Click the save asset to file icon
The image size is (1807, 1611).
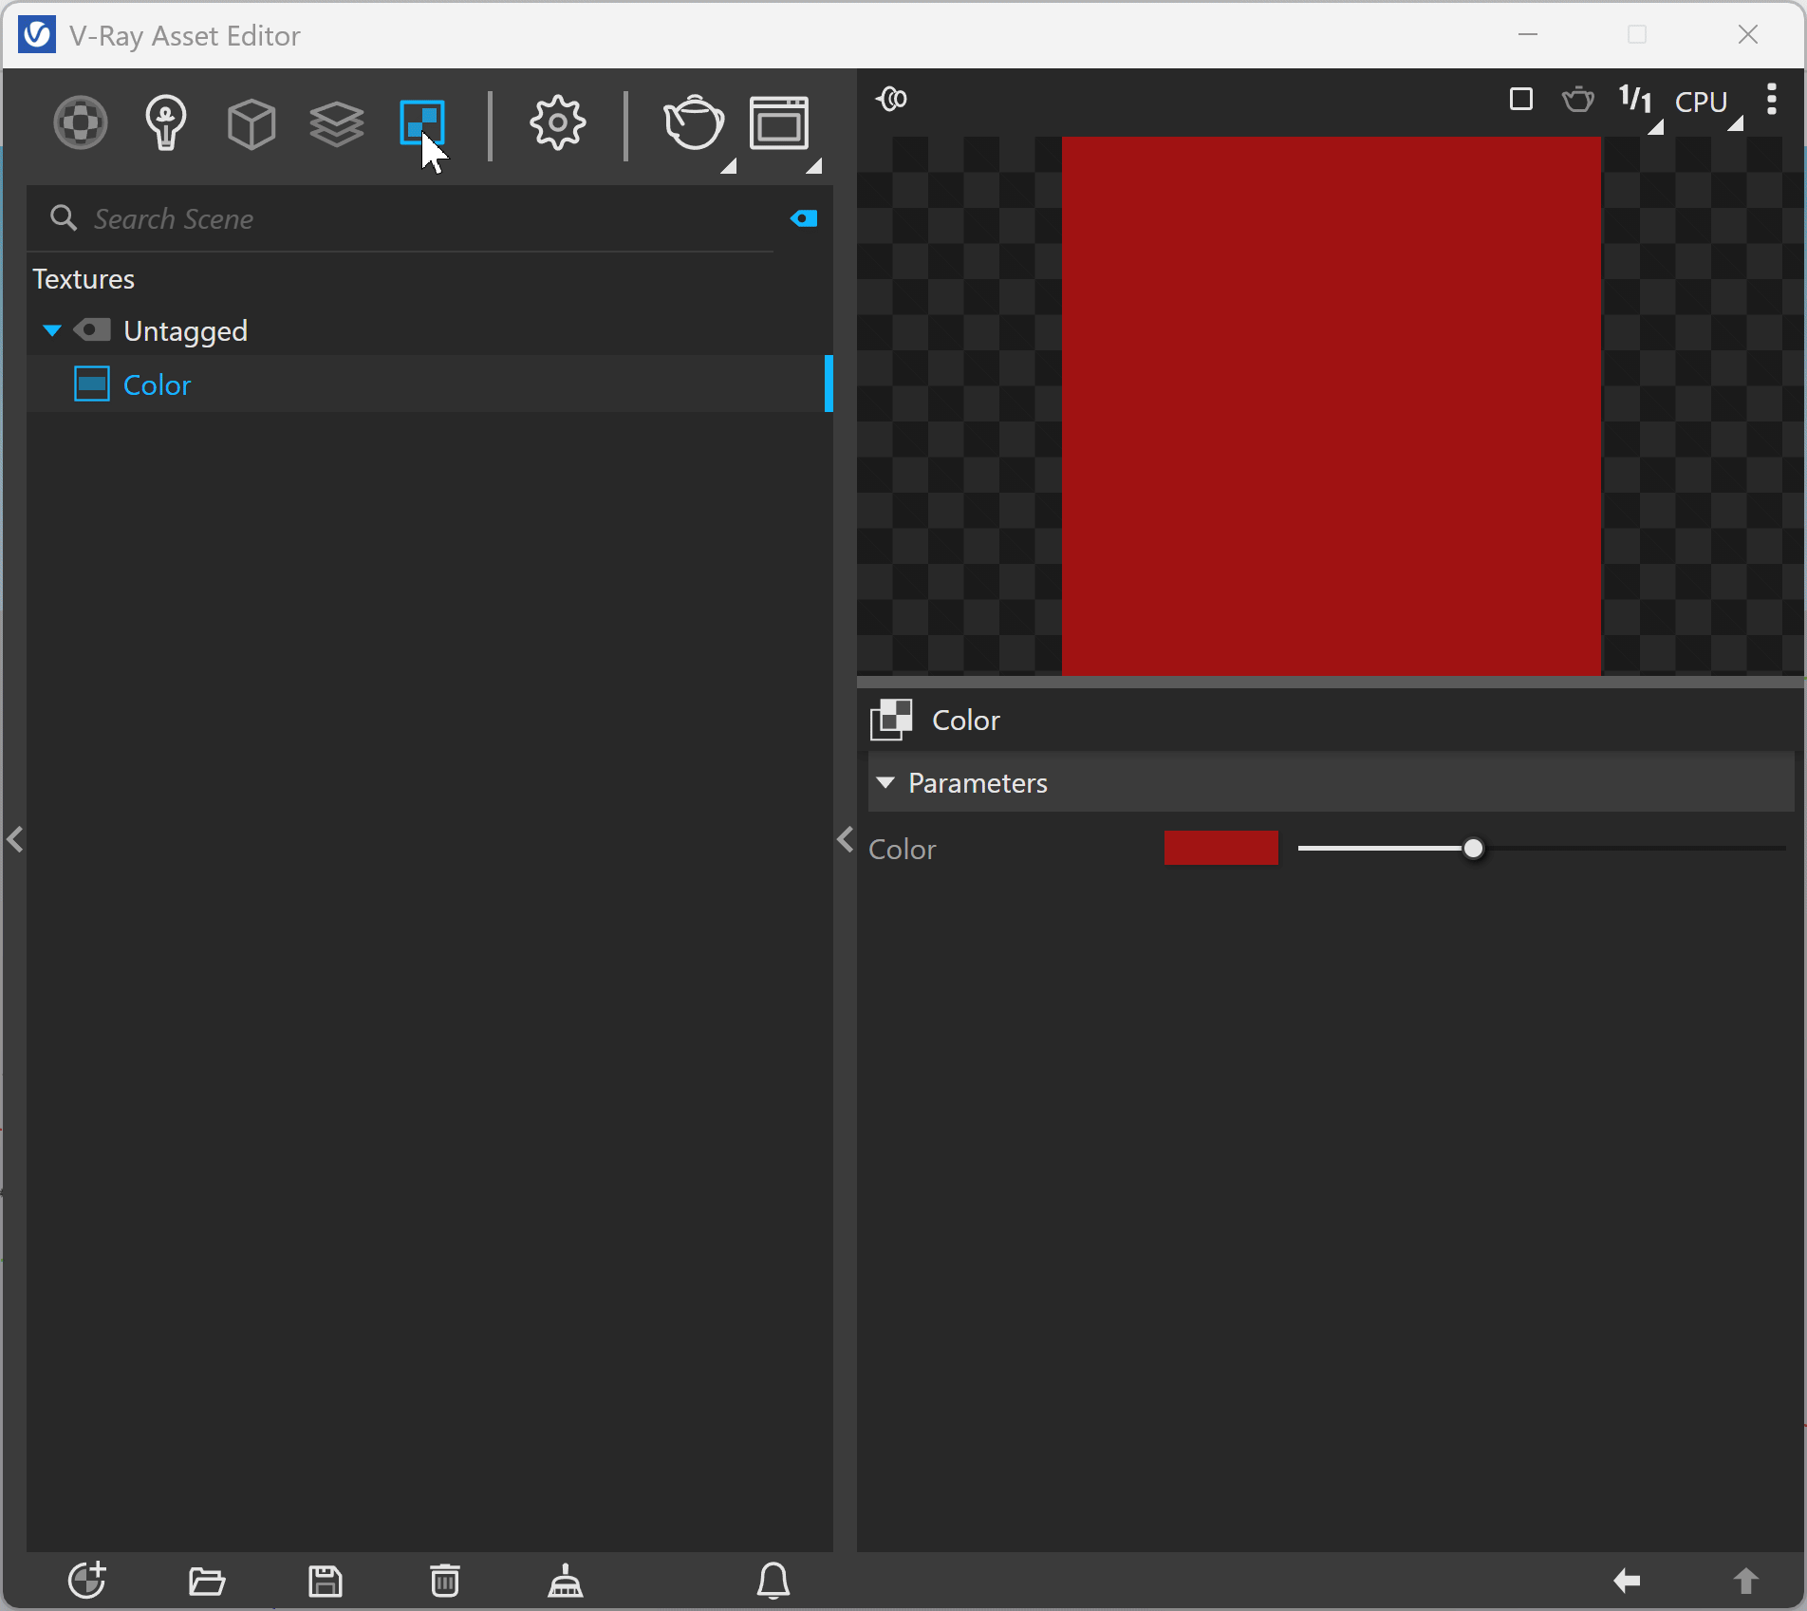(326, 1582)
